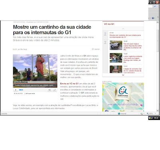160x150 pixels.
Task: Open 'Mostre um cantinho da sua cidade' sidebar link
Action: [x=125, y=36]
